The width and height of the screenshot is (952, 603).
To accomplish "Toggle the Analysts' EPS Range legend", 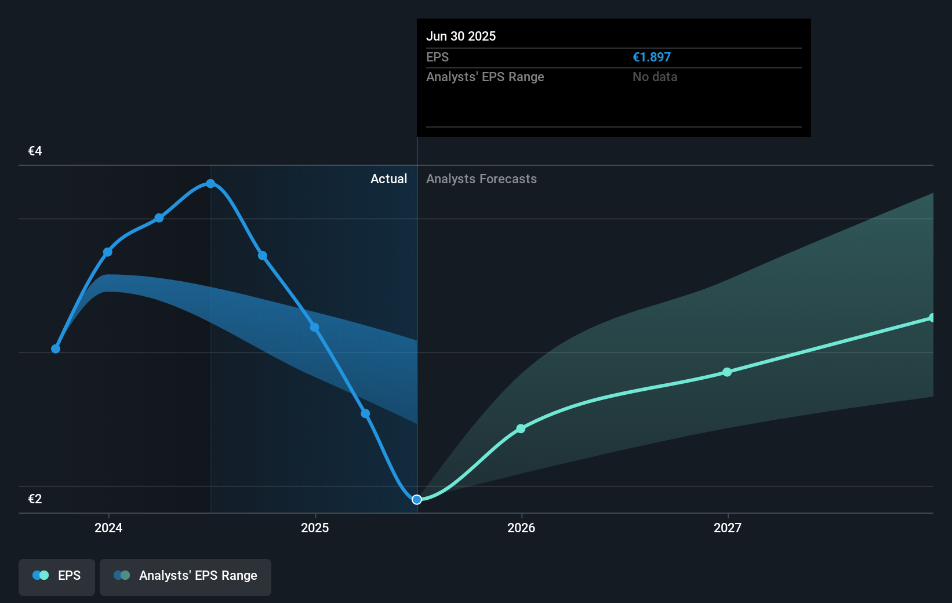I will tap(186, 576).
